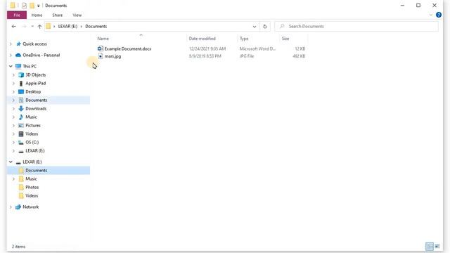Maximize the Documents window
Viewport: 450px width, 253px height.
click(x=418, y=6)
